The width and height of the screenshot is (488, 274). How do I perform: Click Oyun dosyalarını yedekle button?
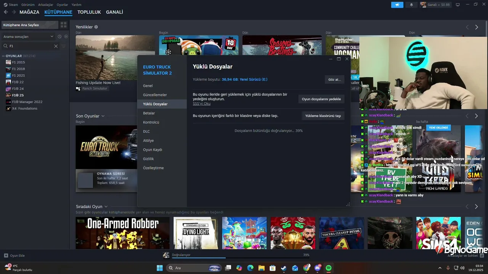click(x=321, y=99)
